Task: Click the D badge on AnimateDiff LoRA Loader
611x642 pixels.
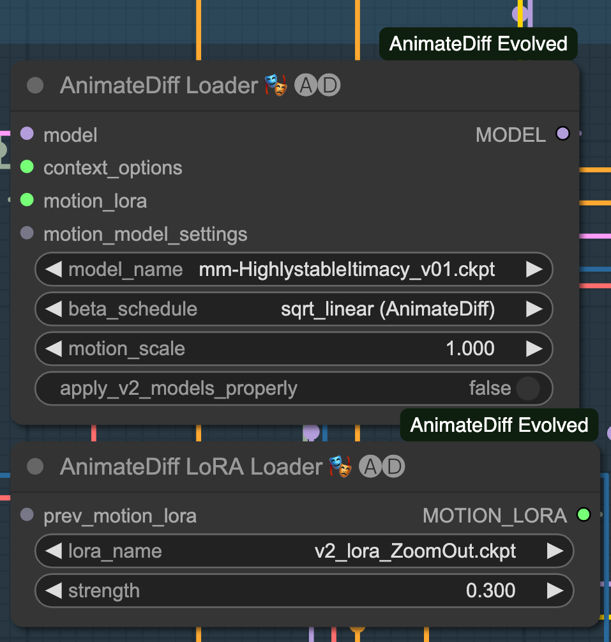Action: point(393,466)
